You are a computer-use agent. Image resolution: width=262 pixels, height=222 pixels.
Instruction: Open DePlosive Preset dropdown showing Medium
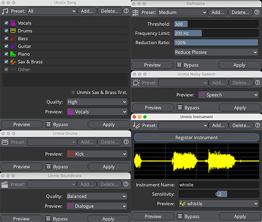[x=183, y=12]
